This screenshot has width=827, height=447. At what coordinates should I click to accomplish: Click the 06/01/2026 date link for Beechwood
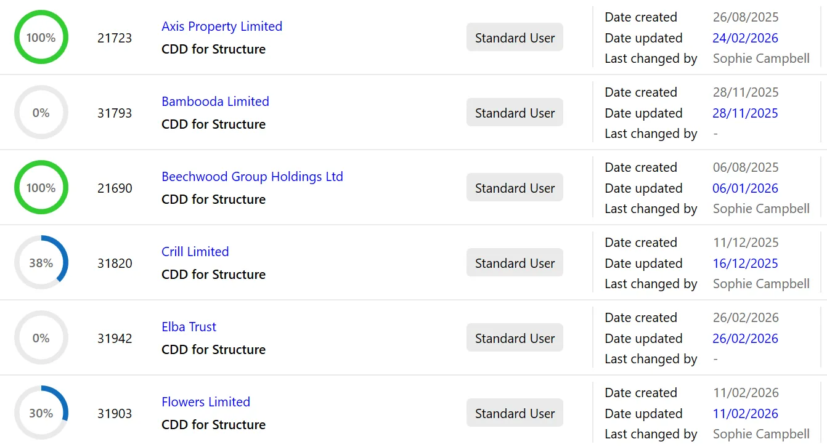click(745, 188)
